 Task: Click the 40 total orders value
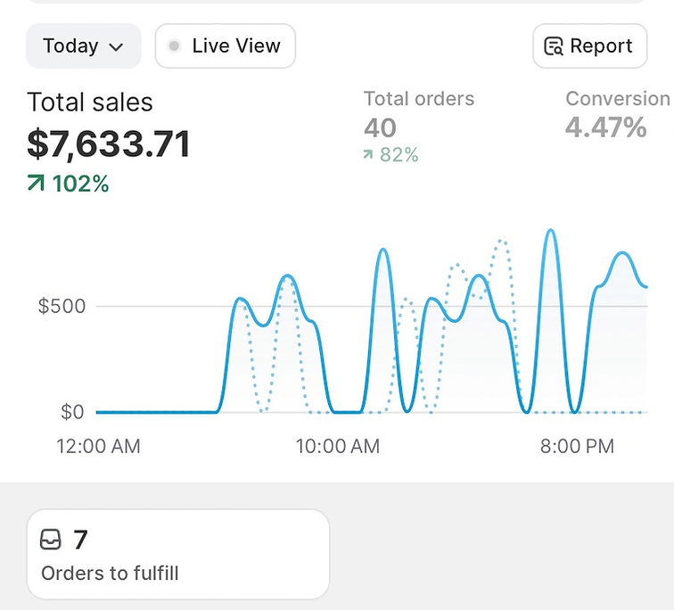(380, 128)
